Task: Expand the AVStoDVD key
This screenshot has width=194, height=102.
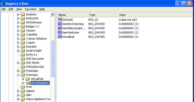Action: coord(18,19)
